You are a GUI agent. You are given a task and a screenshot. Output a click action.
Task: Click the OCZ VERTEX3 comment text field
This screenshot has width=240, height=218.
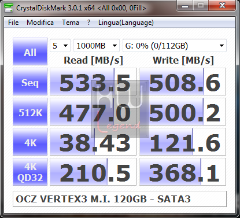click(x=120, y=199)
